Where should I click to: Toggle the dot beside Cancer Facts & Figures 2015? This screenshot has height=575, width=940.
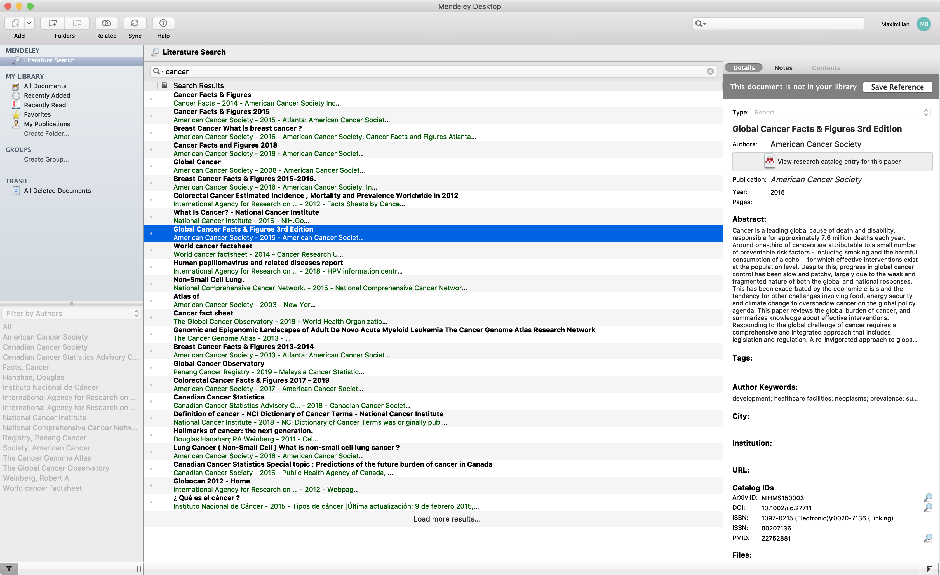coord(151,116)
